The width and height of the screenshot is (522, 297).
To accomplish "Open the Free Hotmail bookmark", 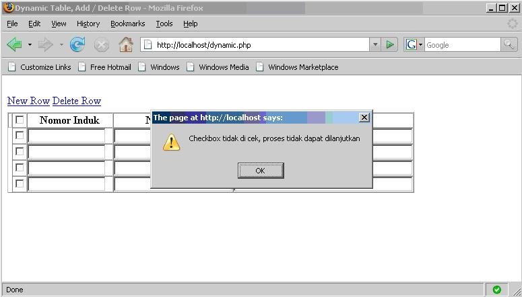I will 104,67.
